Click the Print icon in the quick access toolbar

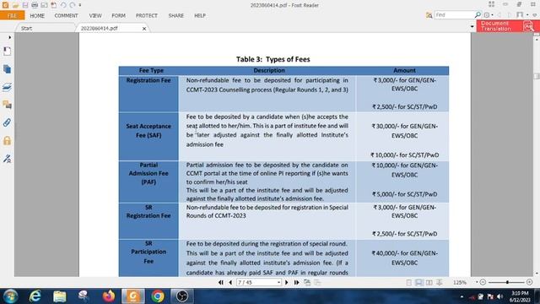(x=35, y=5)
